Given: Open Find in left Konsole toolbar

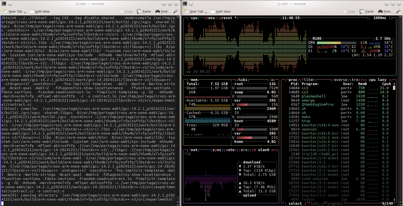Looking at the screenshot, I should click(163, 11).
